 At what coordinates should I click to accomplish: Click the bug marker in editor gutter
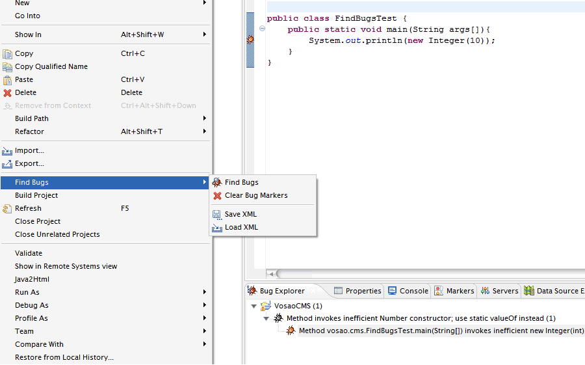click(250, 40)
